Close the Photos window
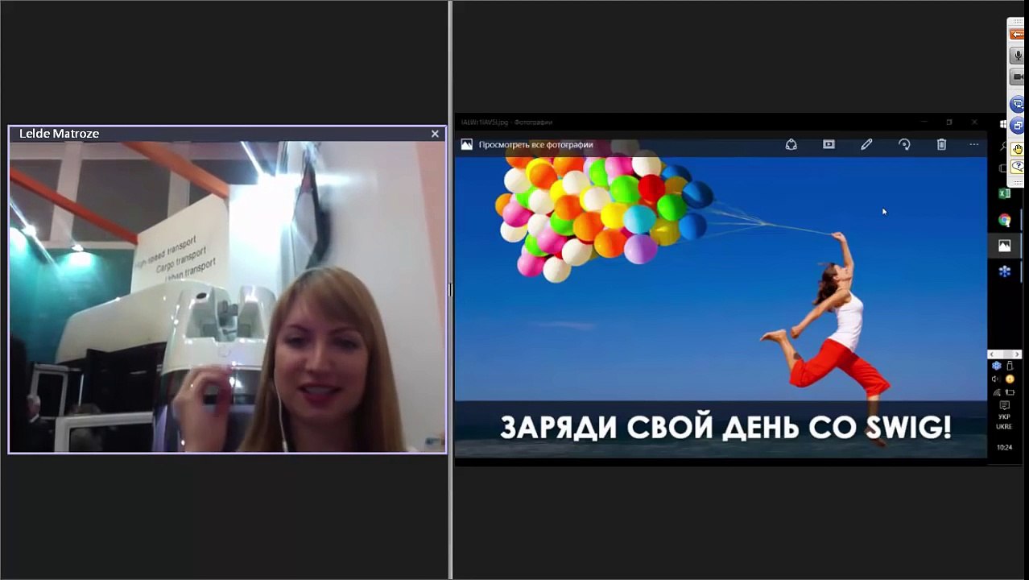The height and width of the screenshot is (580, 1029). click(x=974, y=122)
